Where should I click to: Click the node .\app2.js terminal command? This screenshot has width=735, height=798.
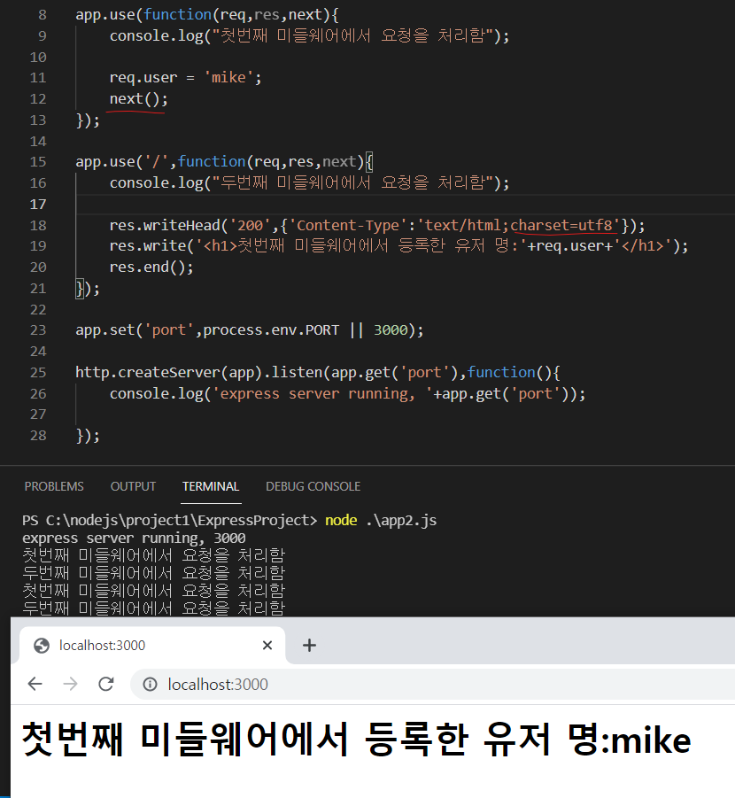coord(381,520)
